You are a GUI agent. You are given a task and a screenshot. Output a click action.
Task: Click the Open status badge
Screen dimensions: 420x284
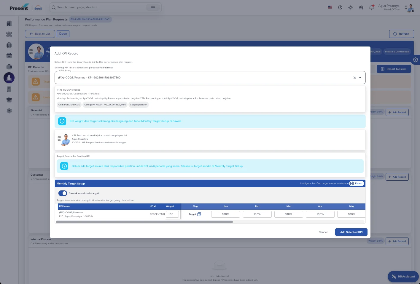pyautogui.click(x=63, y=34)
